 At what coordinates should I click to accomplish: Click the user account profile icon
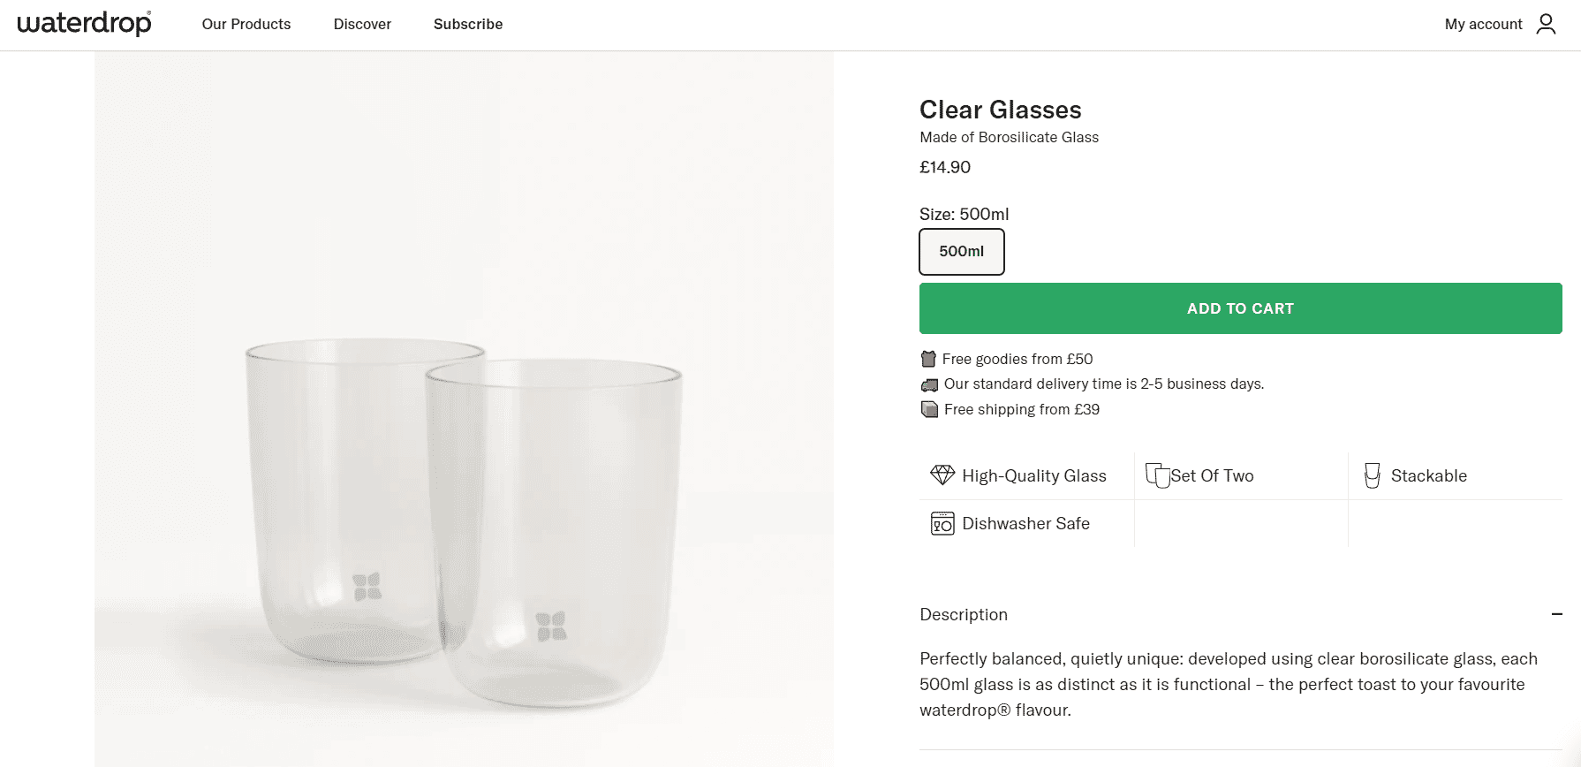click(1546, 24)
